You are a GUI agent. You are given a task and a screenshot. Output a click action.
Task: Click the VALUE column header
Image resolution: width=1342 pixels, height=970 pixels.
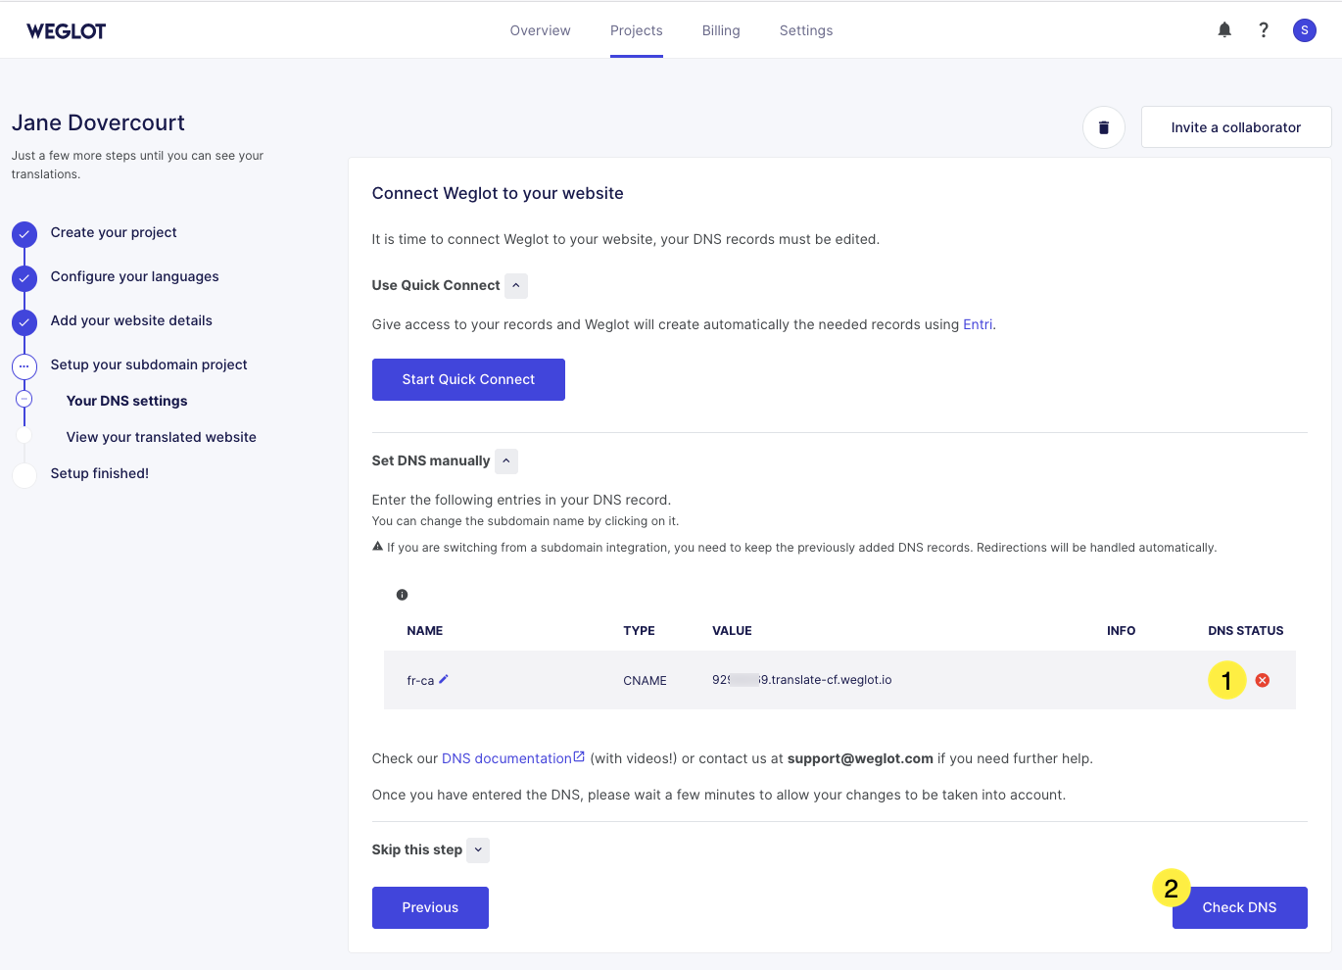click(732, 631)
